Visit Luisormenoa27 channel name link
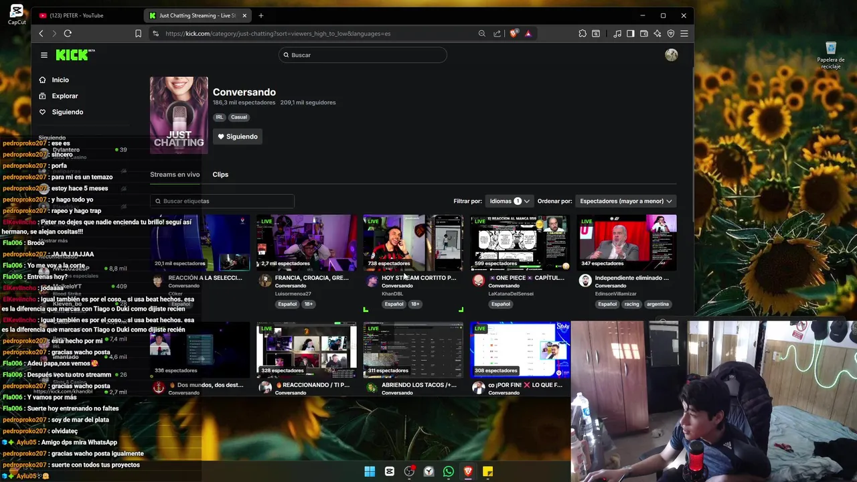 pos(293,294)
